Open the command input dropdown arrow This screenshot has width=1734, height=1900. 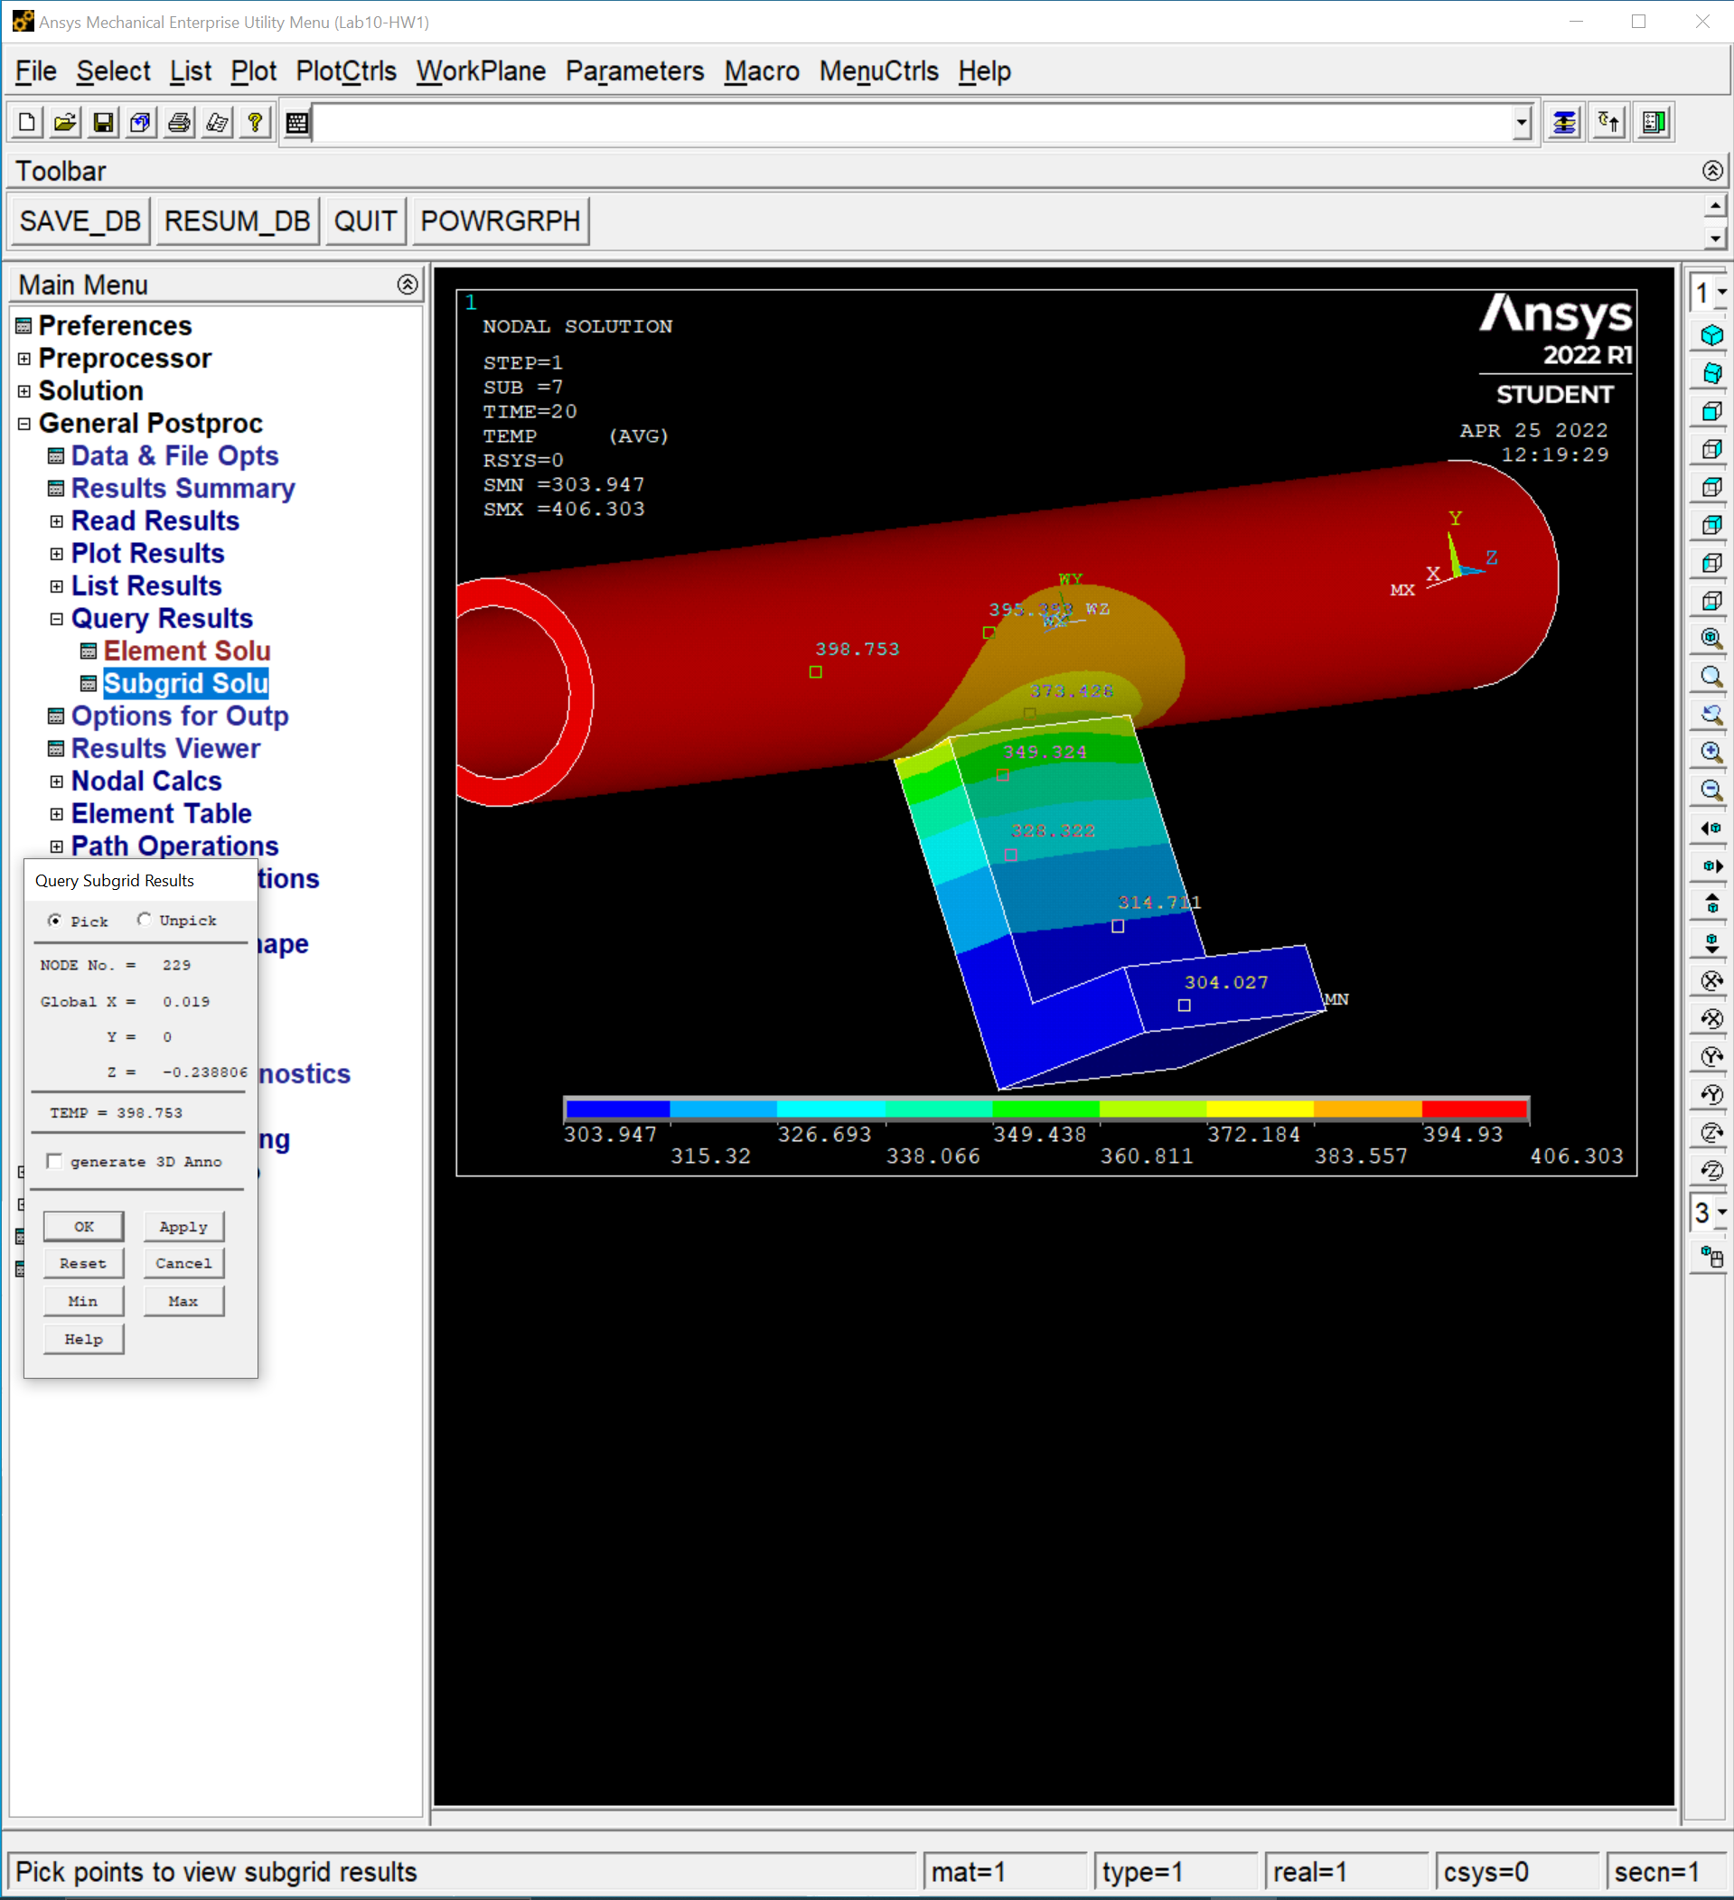pos(1521,123)
